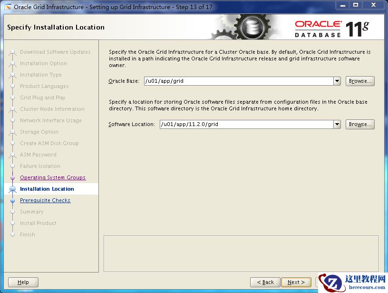388x293 pixels.
Task: Click the Back button
Action: 265,282
